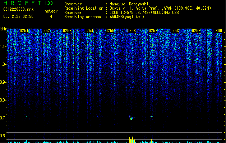Click the meteor count value 4

point(51,16)
